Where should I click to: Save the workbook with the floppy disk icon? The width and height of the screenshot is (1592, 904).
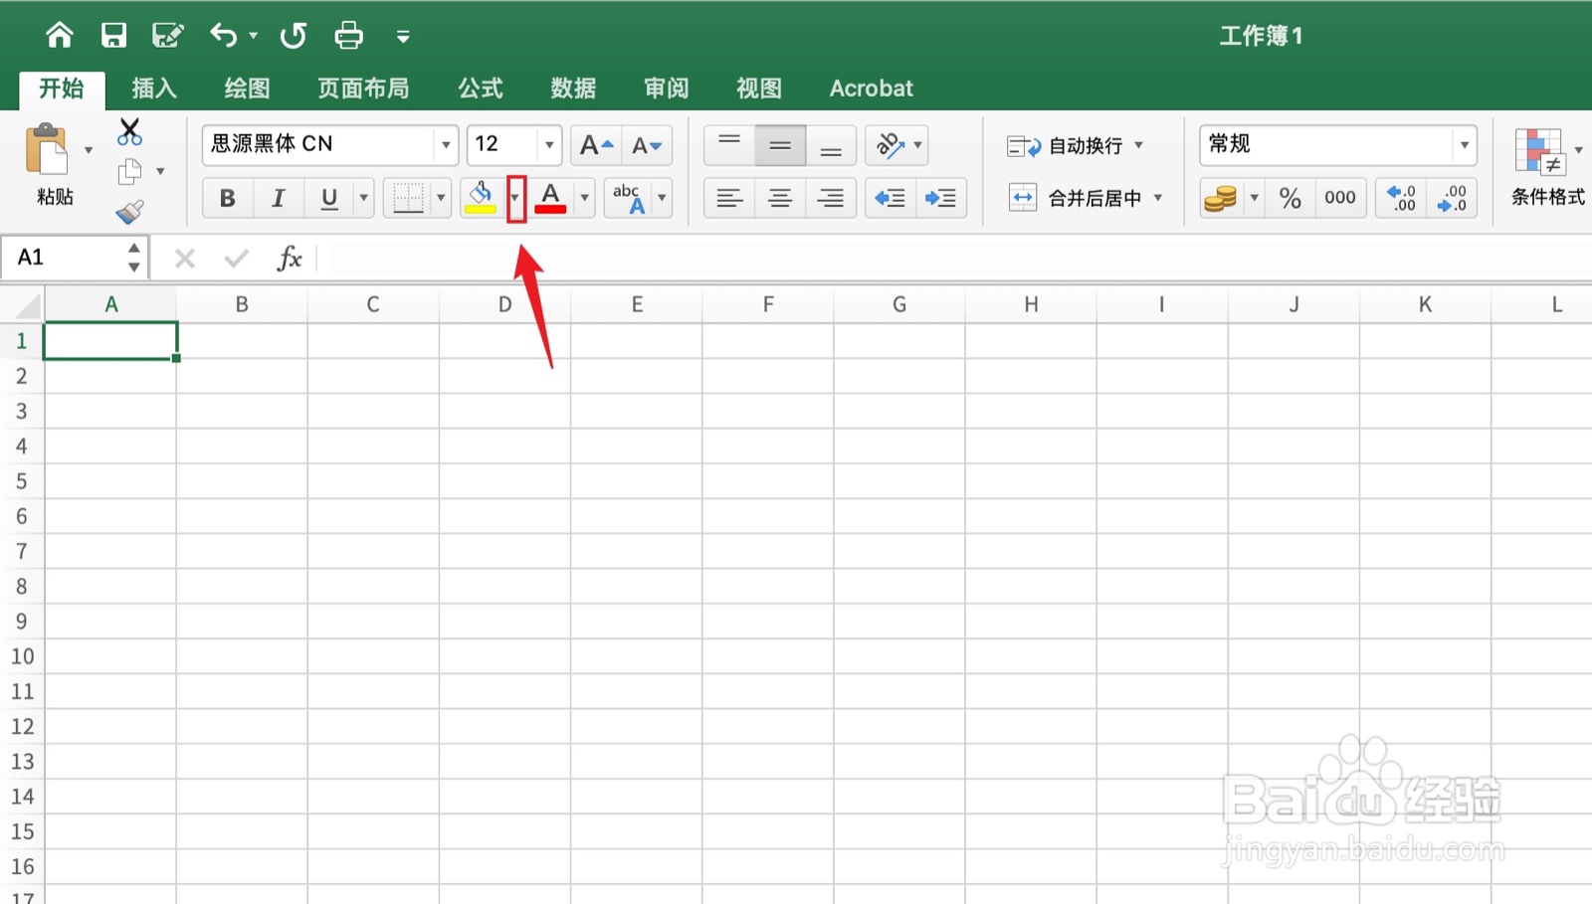(113, 36)
